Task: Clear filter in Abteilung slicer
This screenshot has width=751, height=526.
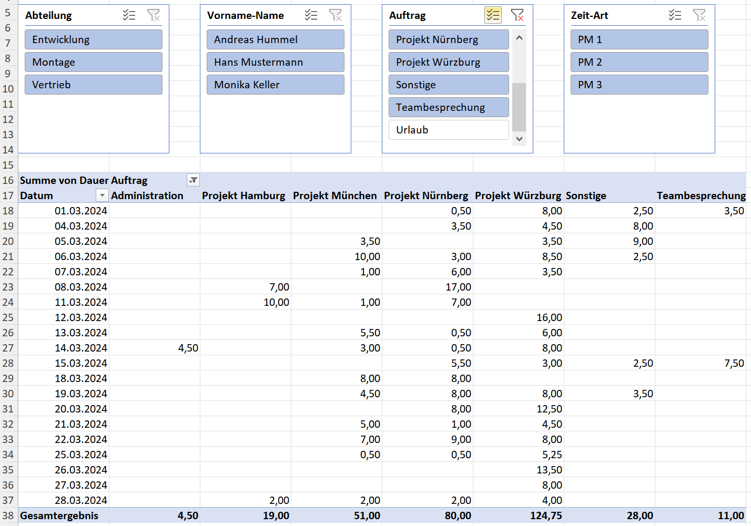Action: 153,15
